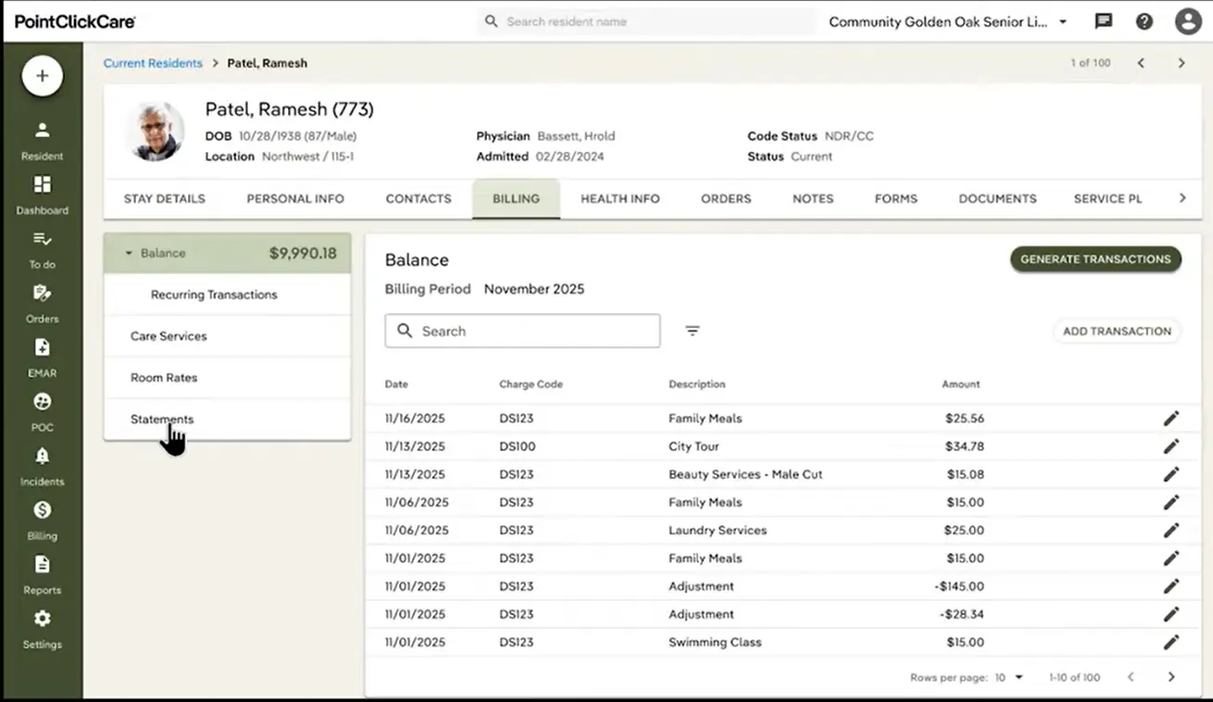
Task: Show more resident tabs via right chevron
Action: tap(1182, 198)
